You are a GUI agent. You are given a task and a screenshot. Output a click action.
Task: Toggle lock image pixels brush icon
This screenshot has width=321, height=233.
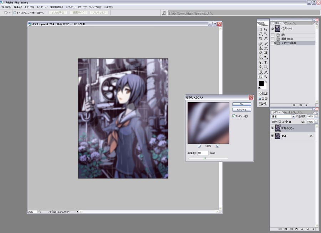point(283,121)
